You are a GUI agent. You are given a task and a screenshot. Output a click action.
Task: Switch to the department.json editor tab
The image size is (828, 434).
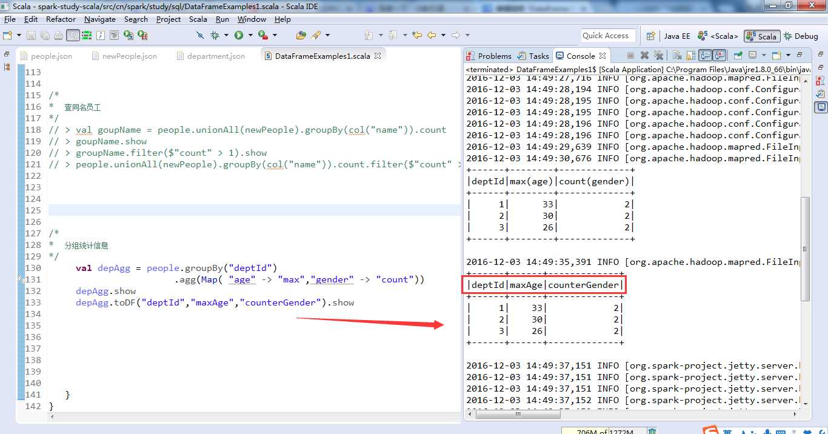211,56
